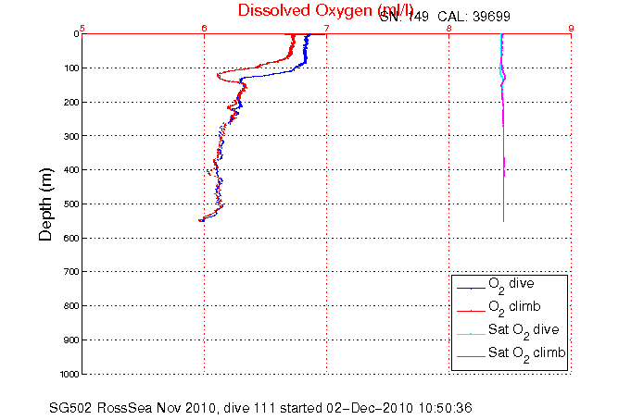The image size is (631, 420).
Task: Click the 'SN: 149 CAL: 39699' annotation
Action: click(x=445, y=17)
